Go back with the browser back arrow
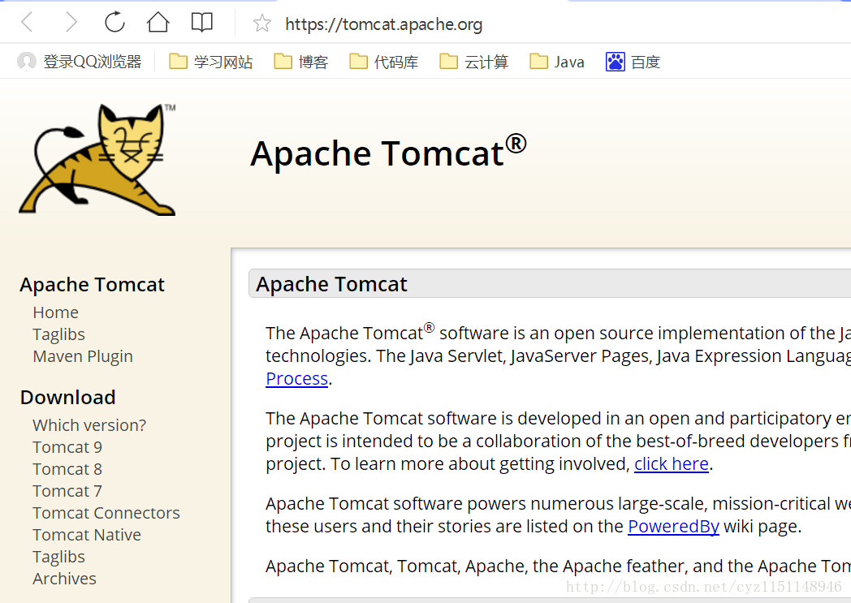 [27, 23]
